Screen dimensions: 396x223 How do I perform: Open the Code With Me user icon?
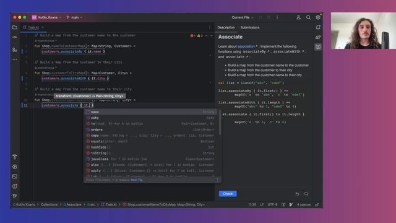point(298,17)
